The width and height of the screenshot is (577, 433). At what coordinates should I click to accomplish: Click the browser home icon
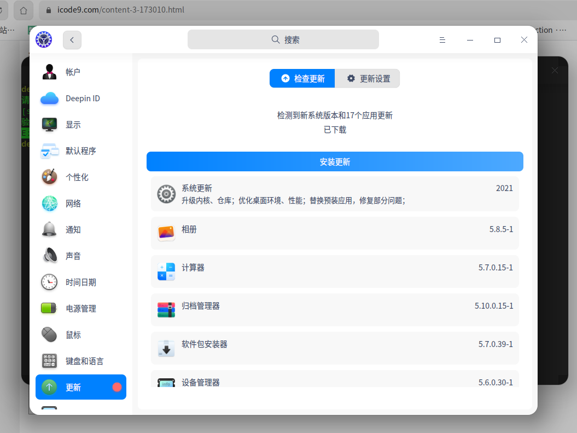click(x=24, y=11)
